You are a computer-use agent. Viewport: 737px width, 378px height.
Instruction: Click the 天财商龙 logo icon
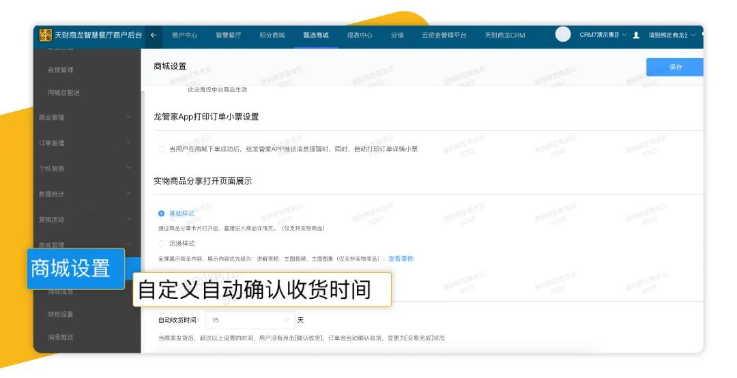[x=46, y=35]
